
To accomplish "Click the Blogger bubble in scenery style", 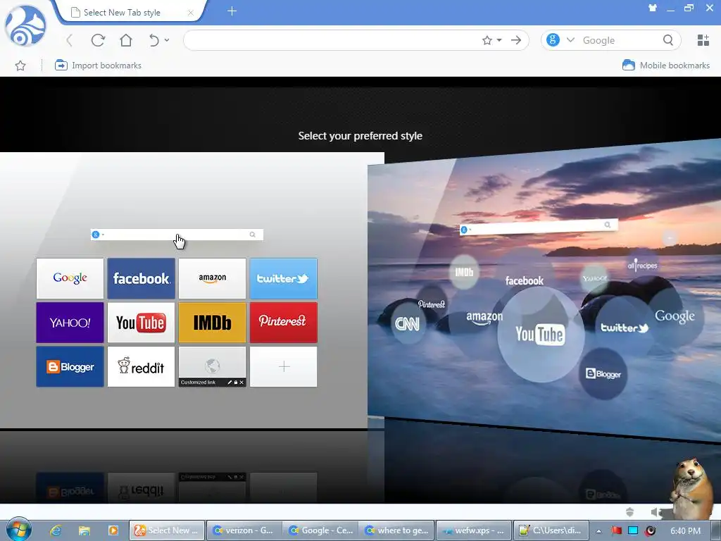I will coord(603,373).
